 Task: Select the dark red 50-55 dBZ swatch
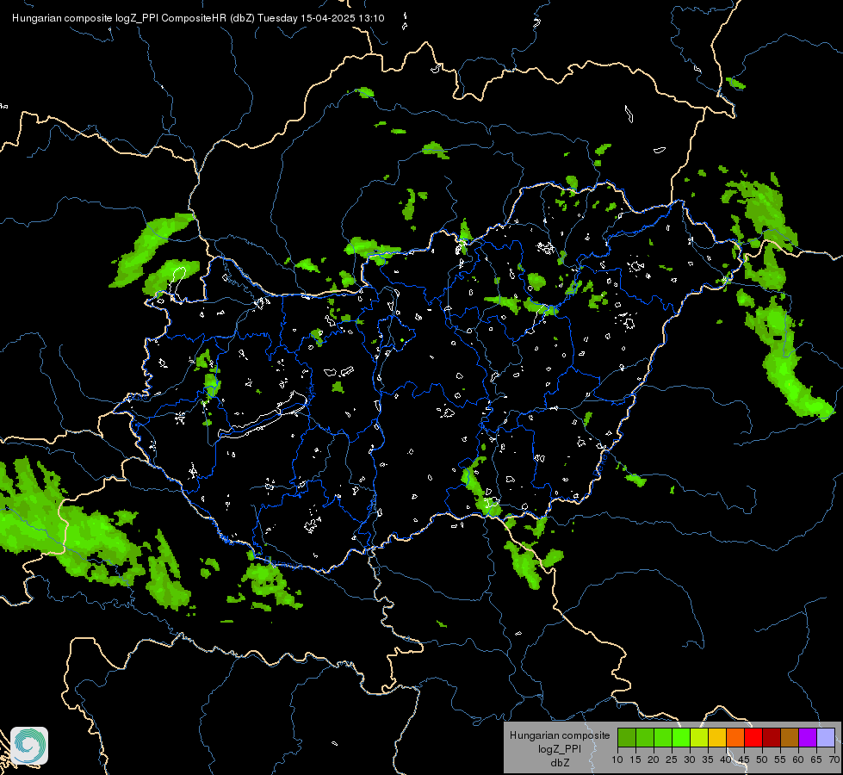tap(772, 737)
